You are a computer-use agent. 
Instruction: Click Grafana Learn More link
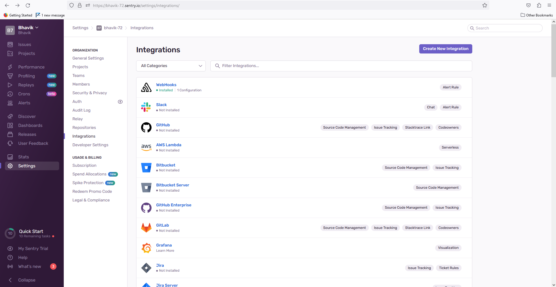[x=165, y=251]
